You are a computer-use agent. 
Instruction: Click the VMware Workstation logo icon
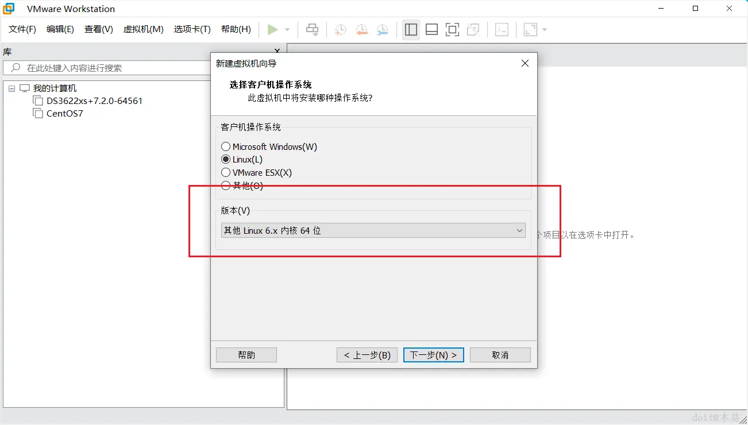[9, 9]
